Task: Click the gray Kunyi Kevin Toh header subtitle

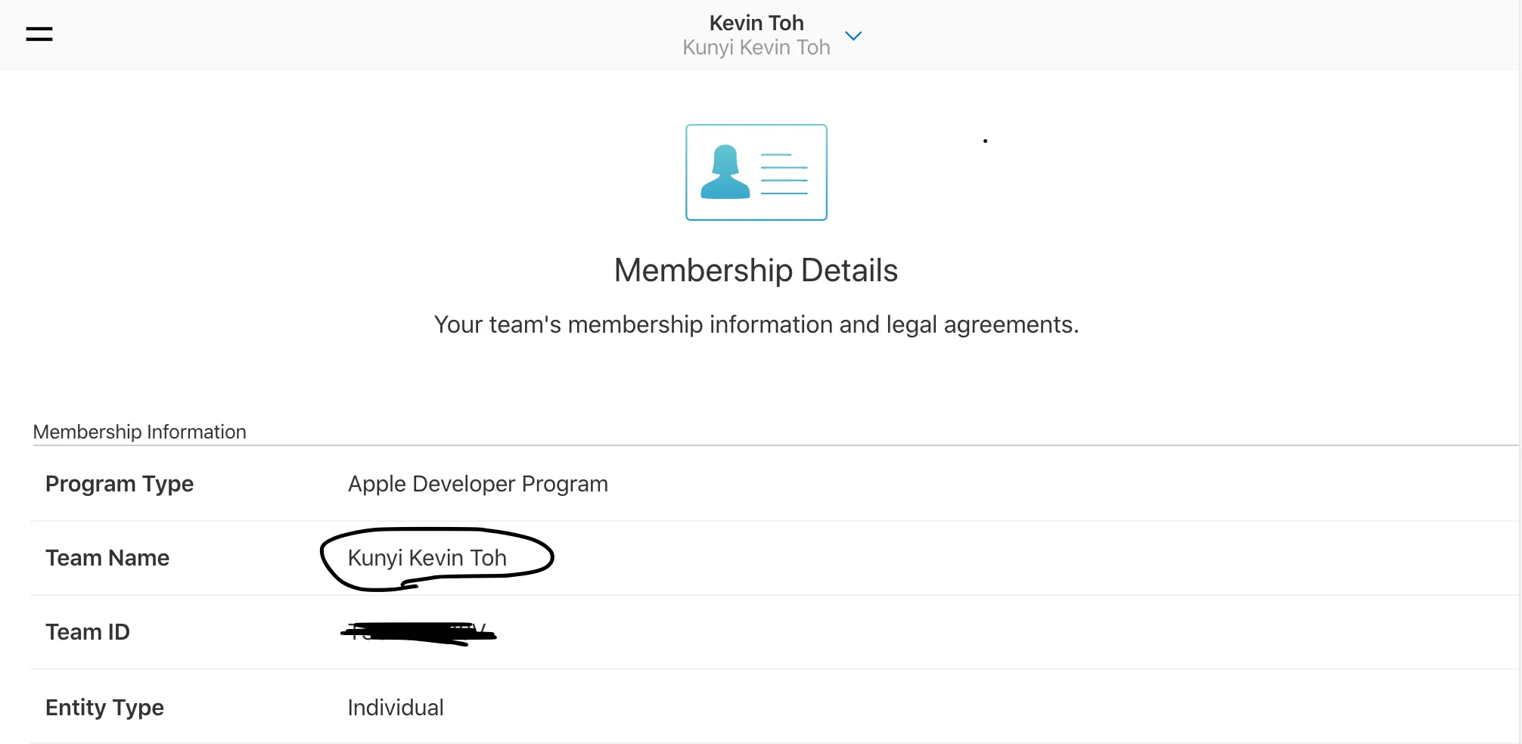Action: 756,48
